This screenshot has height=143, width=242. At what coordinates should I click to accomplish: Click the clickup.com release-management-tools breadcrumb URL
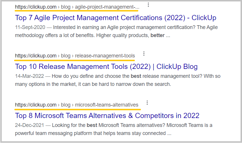[75, 56]
